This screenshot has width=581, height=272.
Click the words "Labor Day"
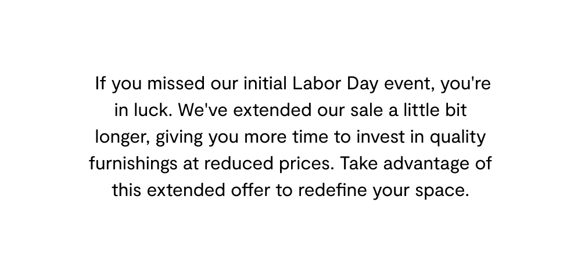click(x=335, y=84)
